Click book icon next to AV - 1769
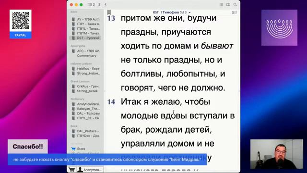Image resolution: width=307 pixels, height=173 pixels. pyautogui.click(x=73, y=19)
